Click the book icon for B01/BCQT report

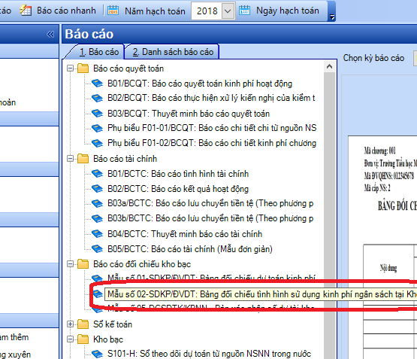point(97,84)
